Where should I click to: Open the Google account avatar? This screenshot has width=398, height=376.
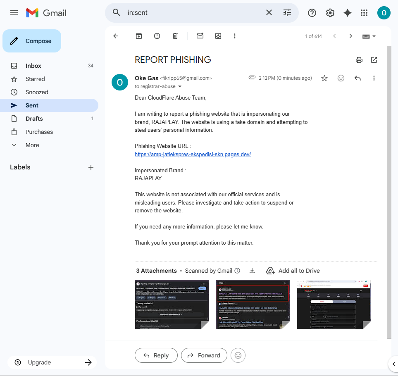pyautogui.click(x=384, y=13)
